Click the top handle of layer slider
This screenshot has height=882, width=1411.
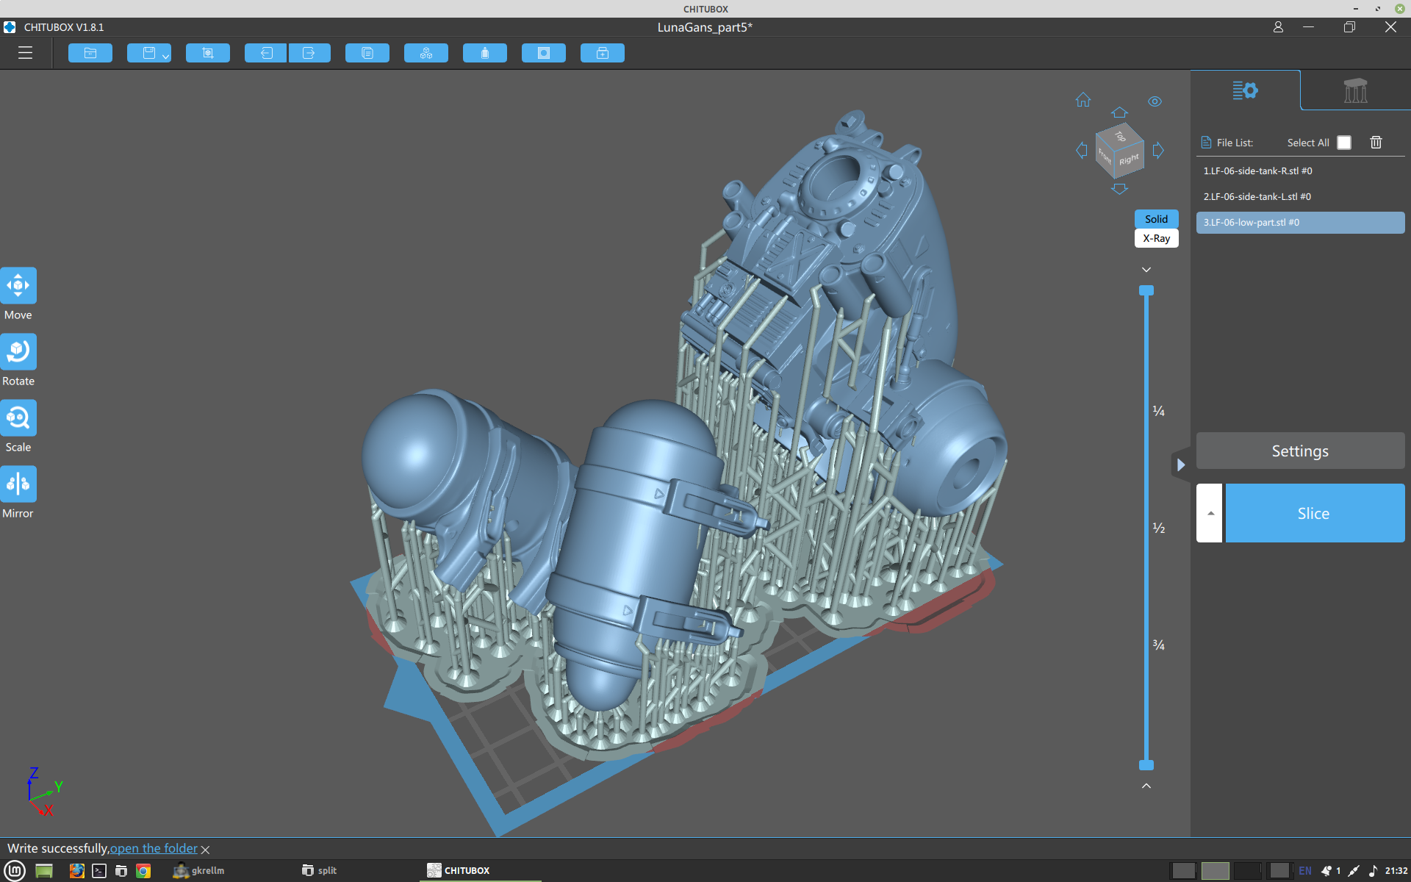1146,291
